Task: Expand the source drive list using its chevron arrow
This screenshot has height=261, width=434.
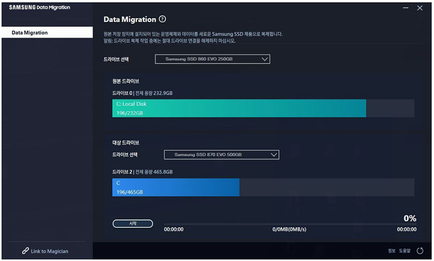Action: point(264,59)
